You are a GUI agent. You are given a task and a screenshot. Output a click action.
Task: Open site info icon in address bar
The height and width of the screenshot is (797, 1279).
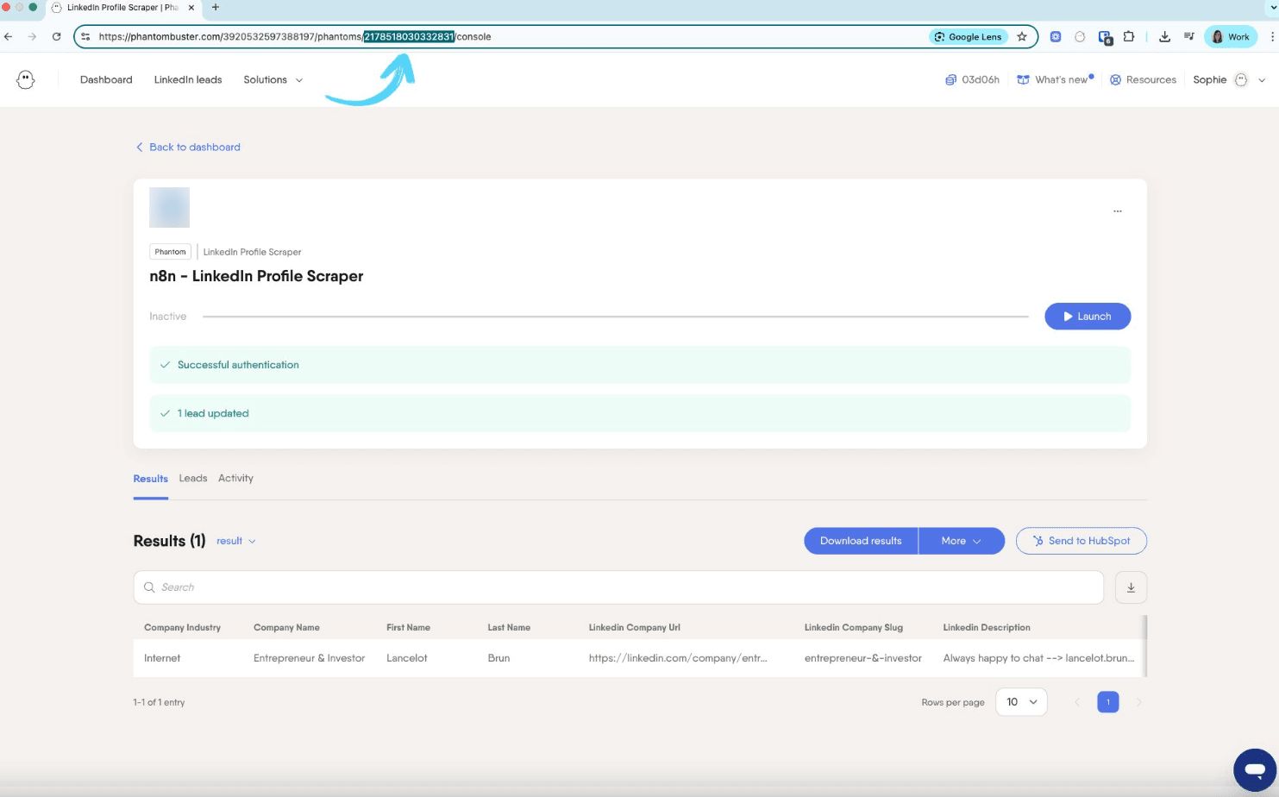click(x=85, y=37)
